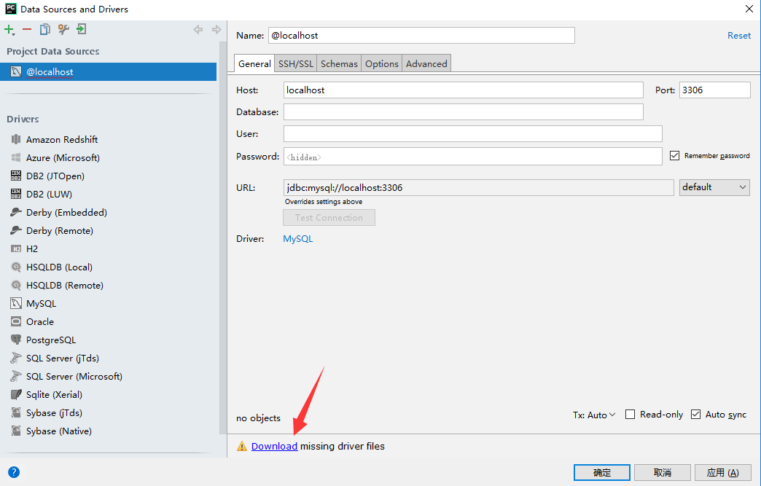Click the Back navigation arrow
Screen dimensions: 761x486
198,30
